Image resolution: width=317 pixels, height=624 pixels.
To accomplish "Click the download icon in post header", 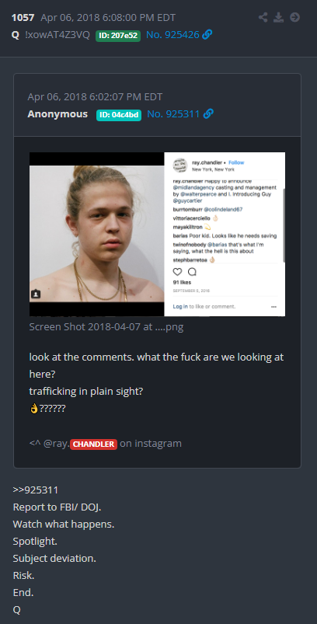I will (278, 18).
